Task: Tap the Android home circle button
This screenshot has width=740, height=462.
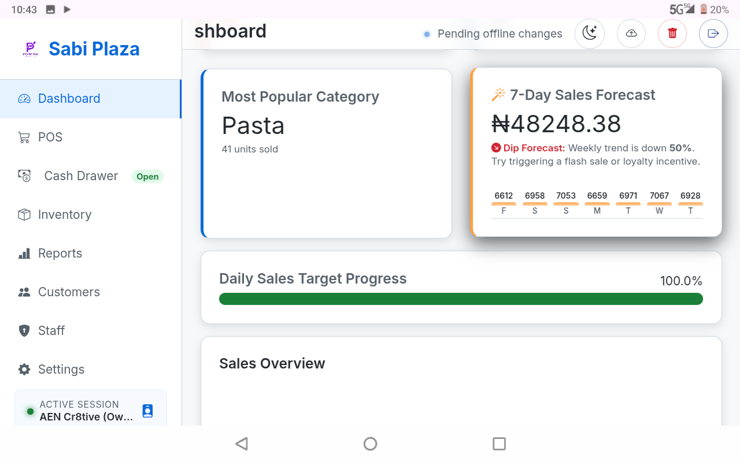Action: (x=370, y=444)
